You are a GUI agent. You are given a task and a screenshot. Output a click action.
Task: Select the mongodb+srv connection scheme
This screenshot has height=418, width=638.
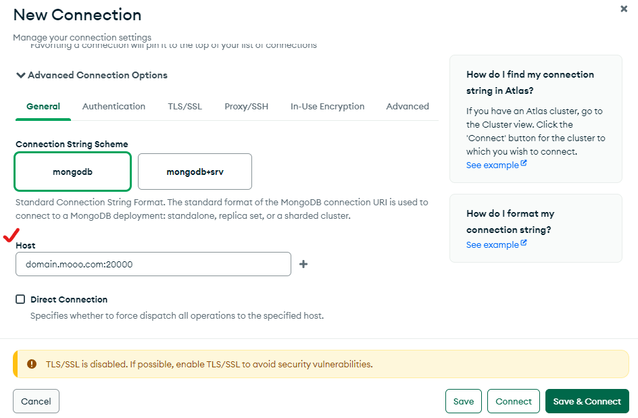pyautogui.click(x=195, y=172)
